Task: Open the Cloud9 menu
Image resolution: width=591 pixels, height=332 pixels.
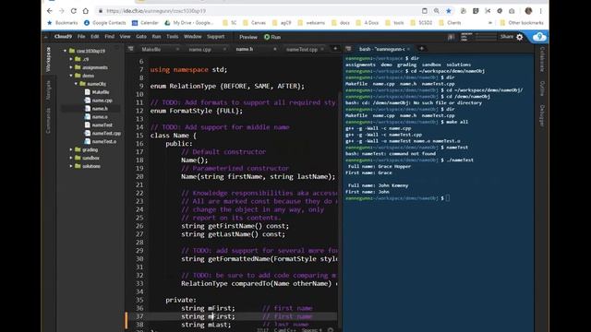Action: [63, 37]
